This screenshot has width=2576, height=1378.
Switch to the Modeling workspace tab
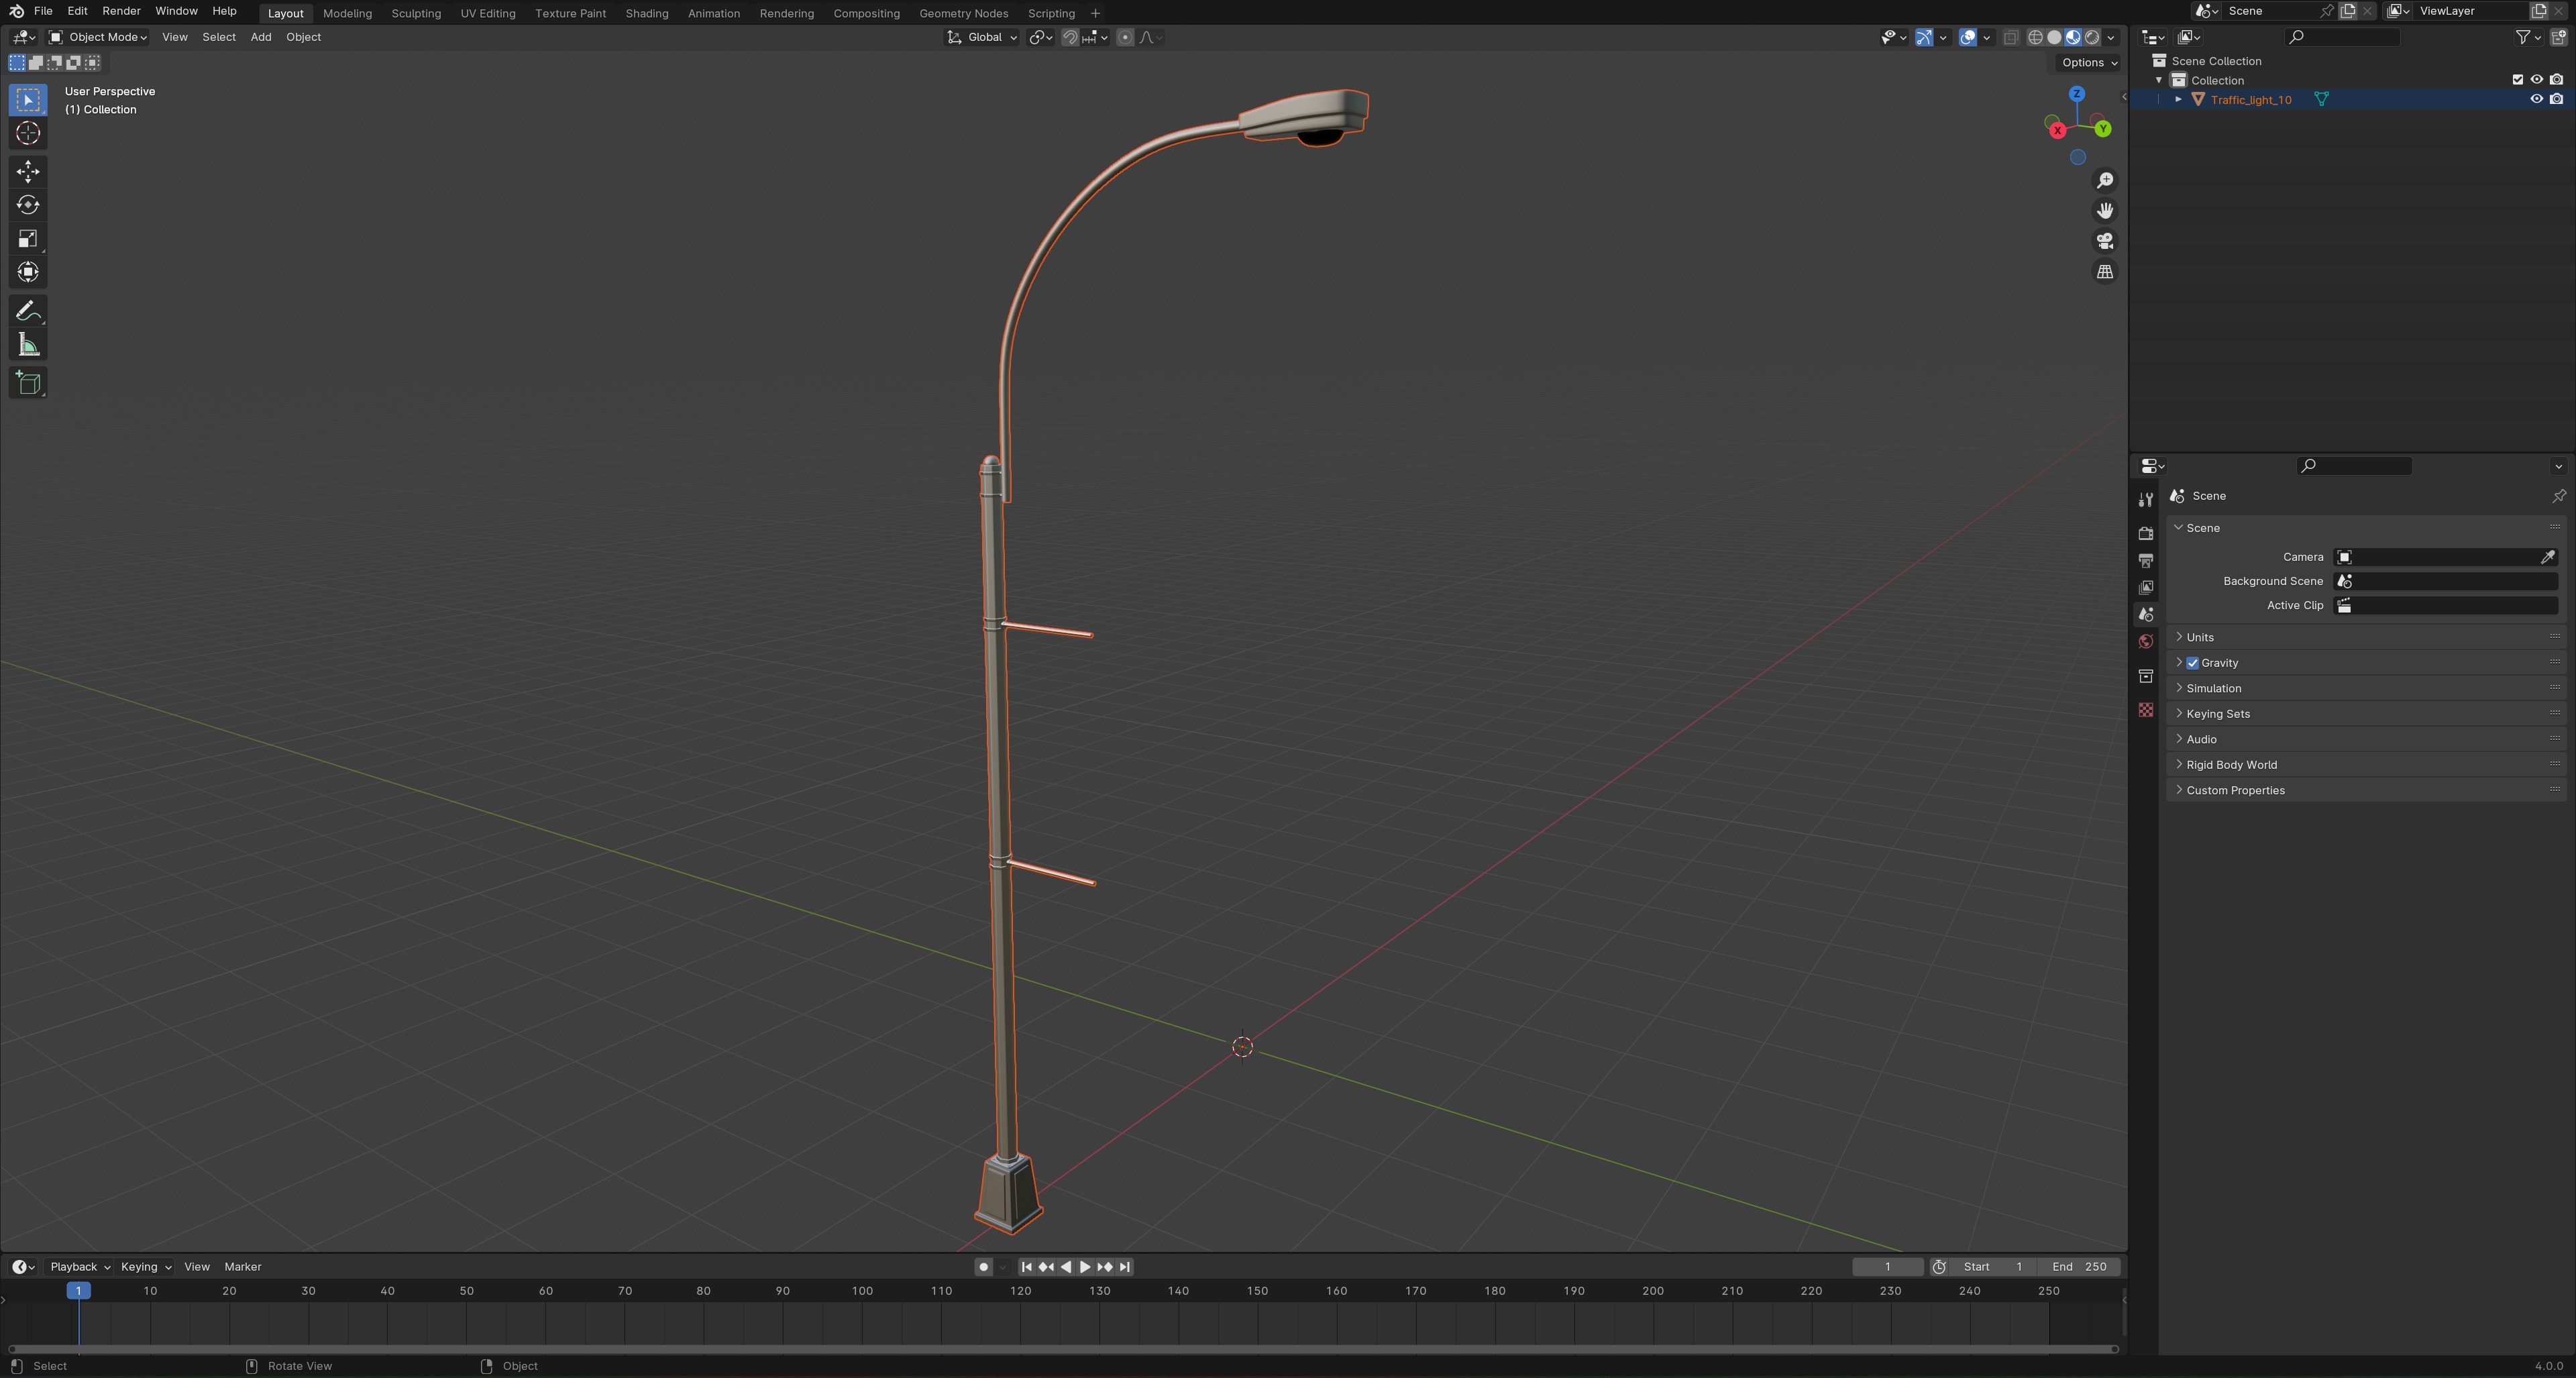click(x=347, y=13)
